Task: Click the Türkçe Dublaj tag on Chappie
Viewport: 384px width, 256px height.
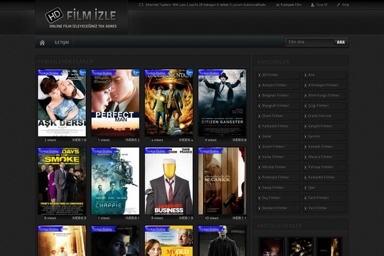Action: click(102, 152)
